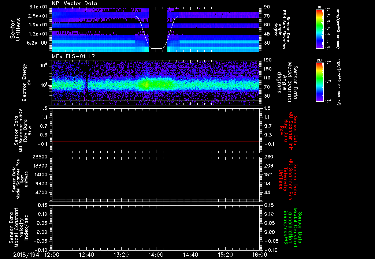Click the 60 degree elevation tick label
This screenshot has width=375, height=259.
(267, 25)
